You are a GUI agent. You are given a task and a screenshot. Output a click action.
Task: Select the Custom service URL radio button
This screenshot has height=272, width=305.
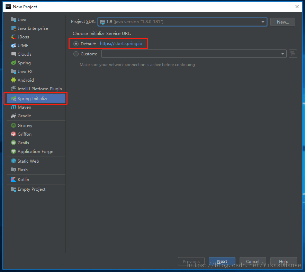tap(76, 54)
